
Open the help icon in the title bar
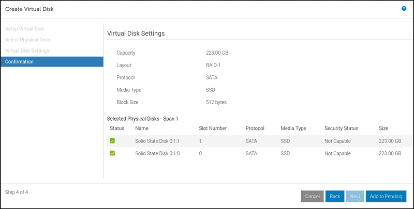coord(404,9)
